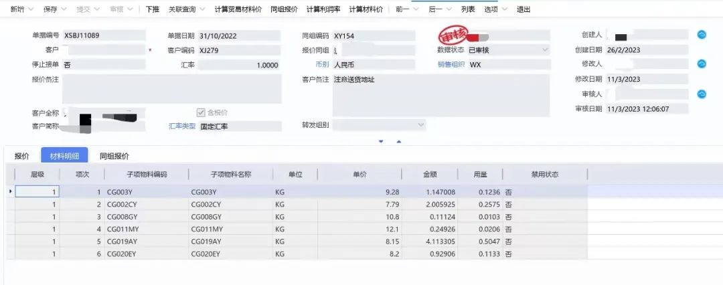Open the 转发组别 dropdown
723x285 pixels.
[420, 125]
